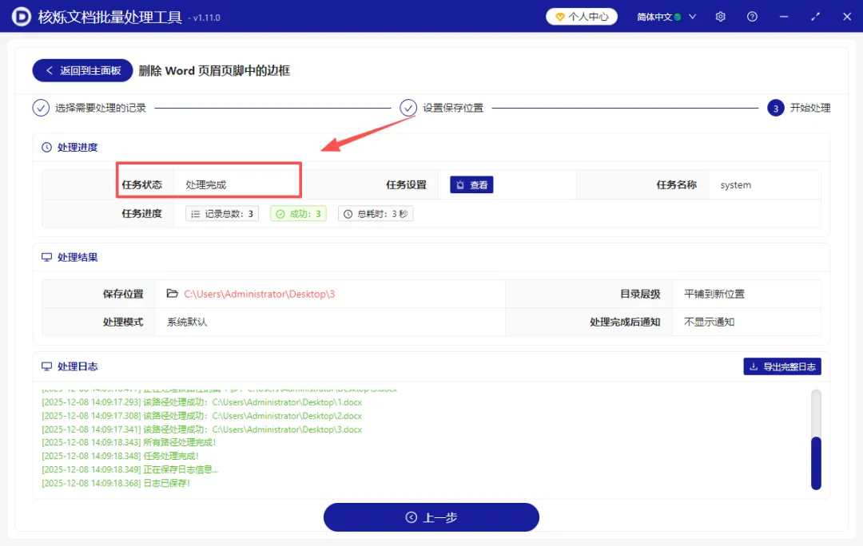Click log line for 2.docx success

coord(202,416)
